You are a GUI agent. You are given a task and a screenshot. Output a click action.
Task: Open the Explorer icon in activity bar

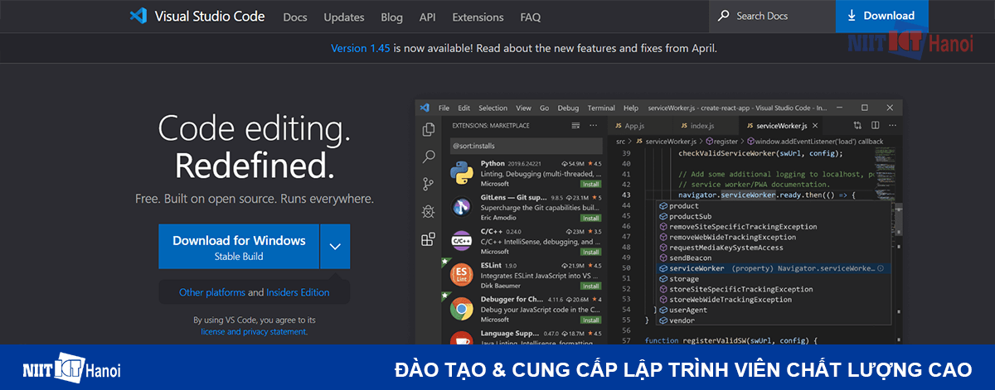[x=429, y=129]
